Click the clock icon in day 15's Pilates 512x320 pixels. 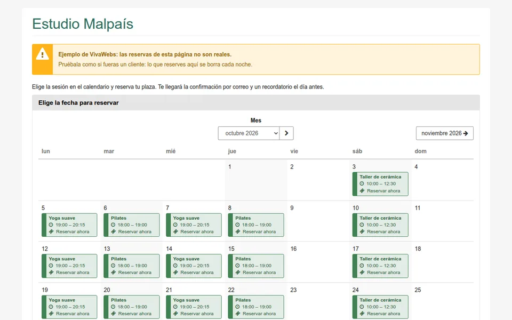237,266
